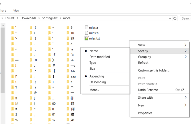Switch sorting to Descending

(x=98, y=82)
